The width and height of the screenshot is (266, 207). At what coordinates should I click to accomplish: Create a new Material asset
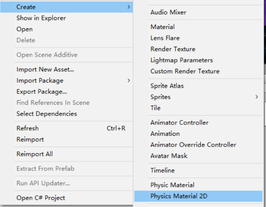[x=163, y=27]
